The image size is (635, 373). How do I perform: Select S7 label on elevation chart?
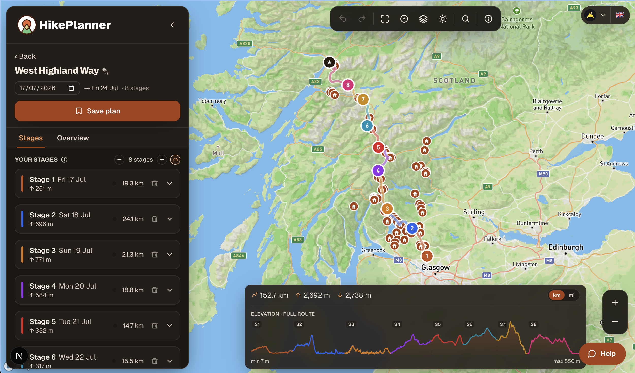point(503,324)
